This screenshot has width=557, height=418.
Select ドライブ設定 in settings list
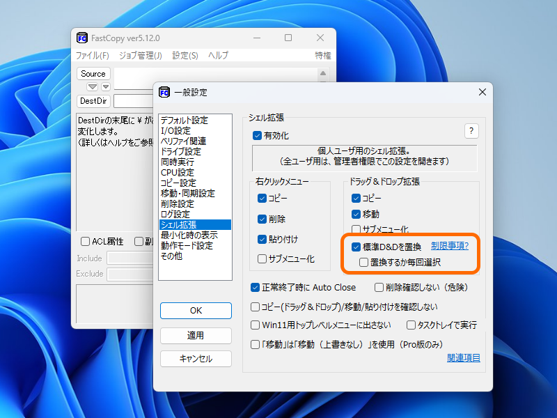point(195,151)
